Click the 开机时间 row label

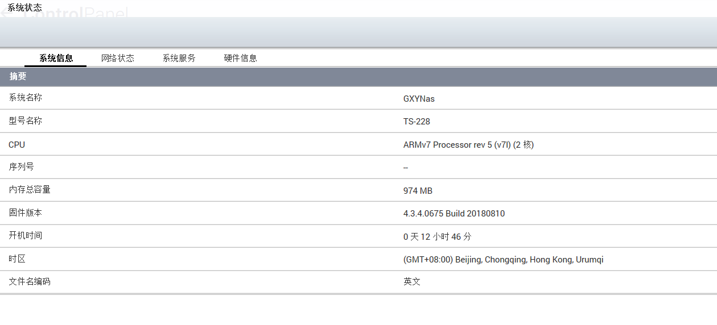25,236
